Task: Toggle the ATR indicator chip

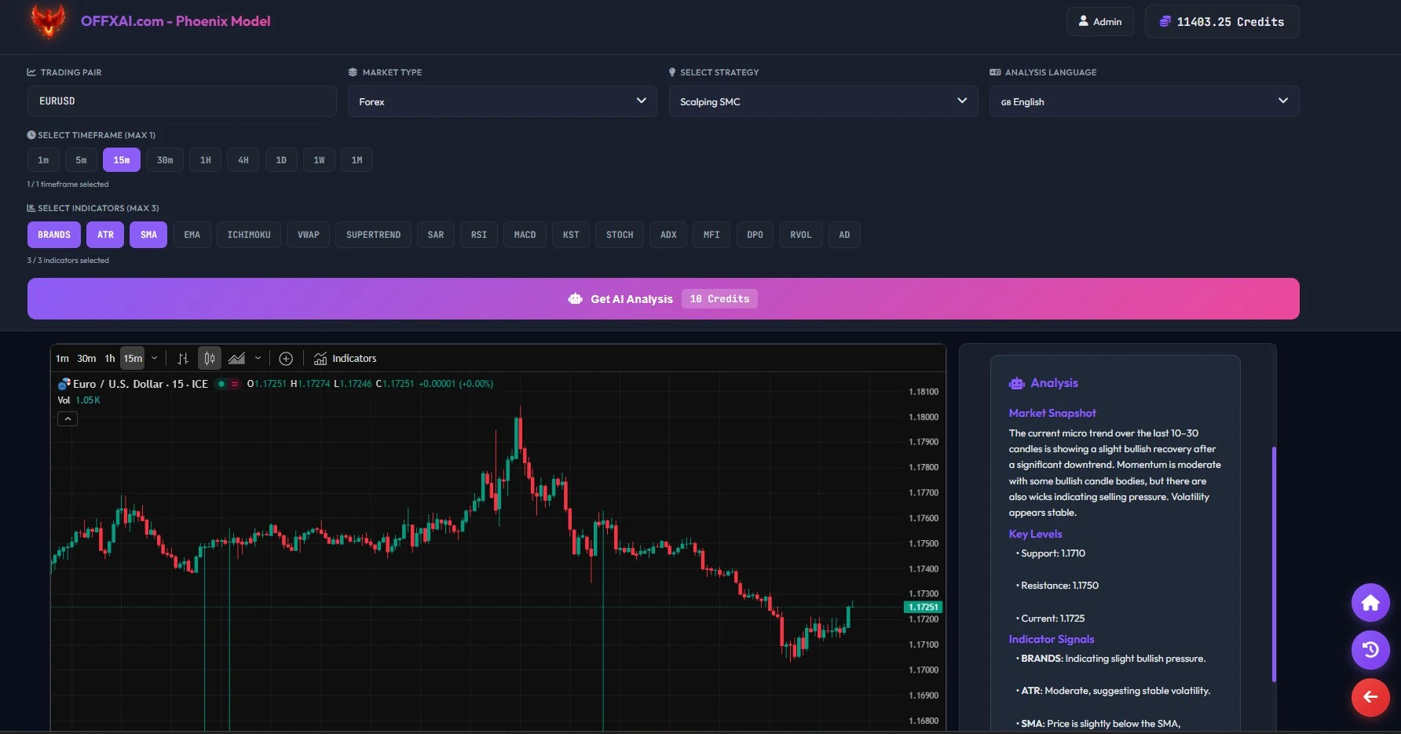Action: coord(105,235)
